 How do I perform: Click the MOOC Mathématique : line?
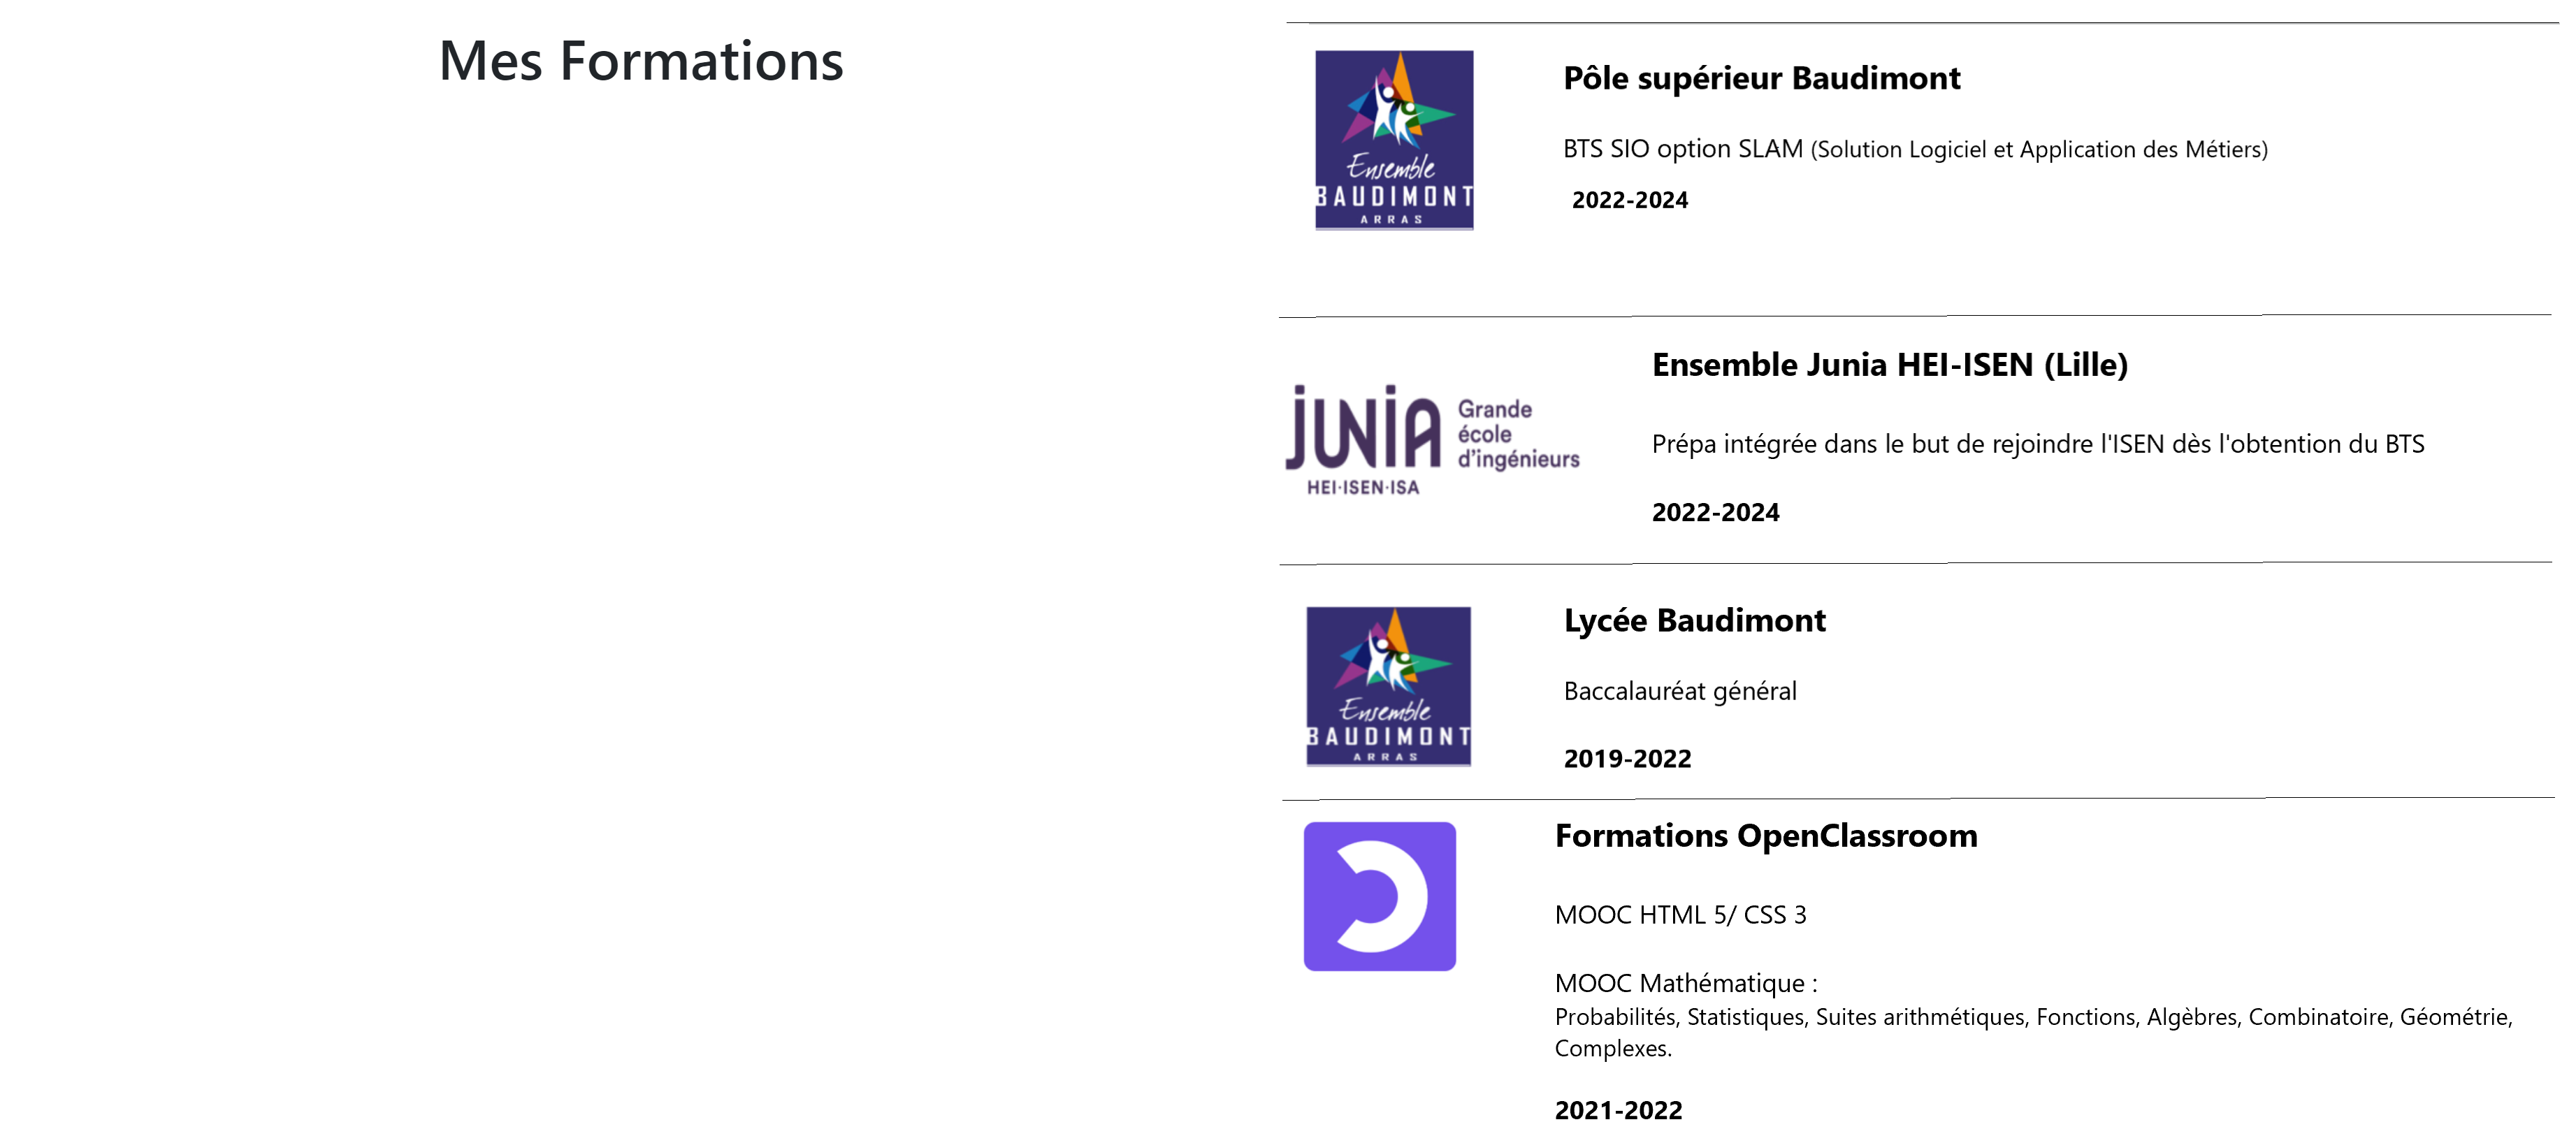pyautogui.click(x=1686, y=983)
